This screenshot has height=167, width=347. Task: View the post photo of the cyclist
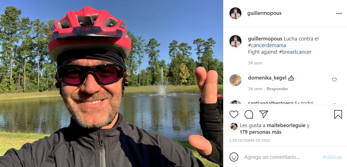click(110, 83)
